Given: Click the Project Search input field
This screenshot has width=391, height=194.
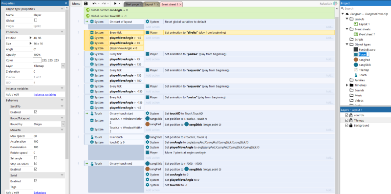Looking at the screenshot, I should click(x=365, y=8).
